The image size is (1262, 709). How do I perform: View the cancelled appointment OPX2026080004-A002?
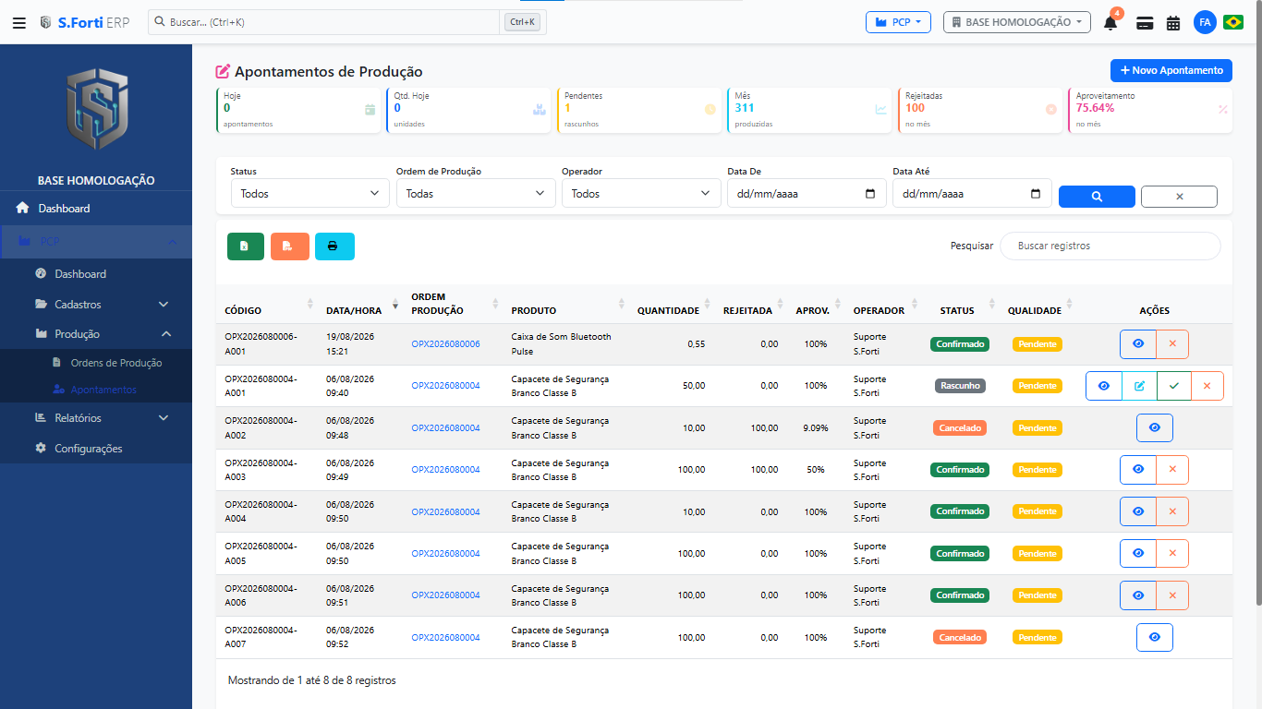pos(1155,427)
